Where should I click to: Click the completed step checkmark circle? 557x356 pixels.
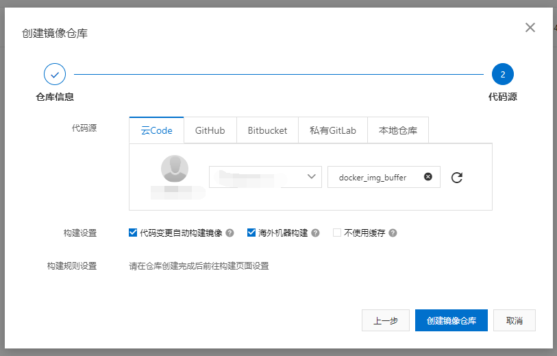coord(55,74)
